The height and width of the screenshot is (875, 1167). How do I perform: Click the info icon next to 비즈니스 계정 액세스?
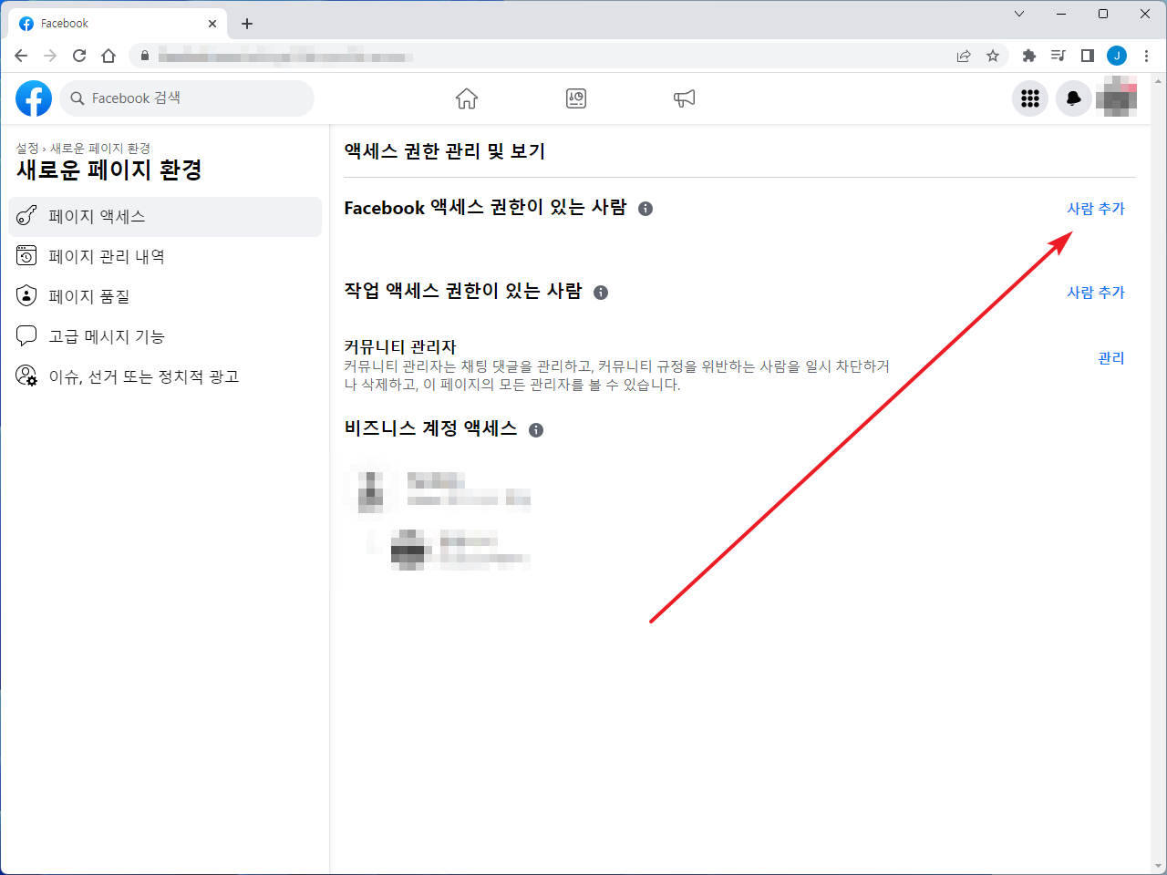(536, 430)
